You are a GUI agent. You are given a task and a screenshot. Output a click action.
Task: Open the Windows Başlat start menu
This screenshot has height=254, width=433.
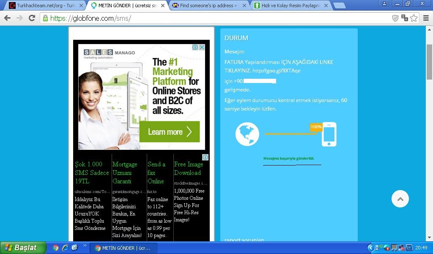[x=23, y=248]
